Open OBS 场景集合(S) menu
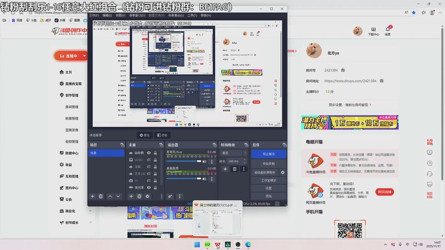Image resolution: width=445 pixels, height=250 pixels. [176, 16]
